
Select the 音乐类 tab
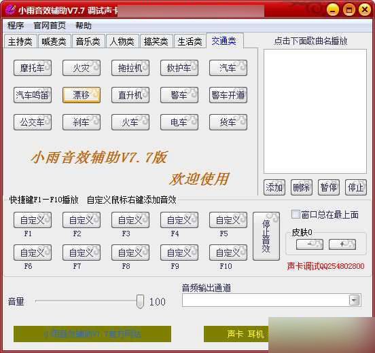(88, 41)
